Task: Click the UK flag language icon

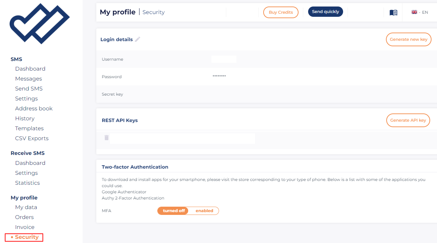Action: [414, 12]
